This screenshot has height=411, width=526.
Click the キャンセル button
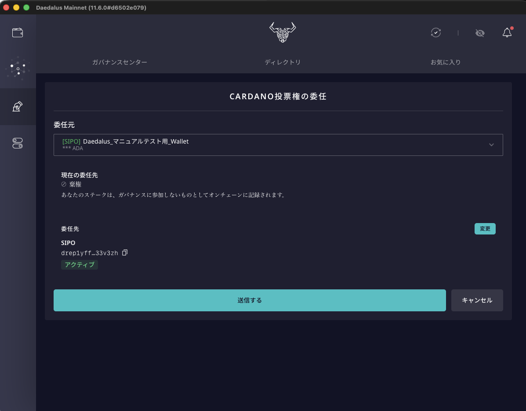pyautogui.click(x=477, y=300)
